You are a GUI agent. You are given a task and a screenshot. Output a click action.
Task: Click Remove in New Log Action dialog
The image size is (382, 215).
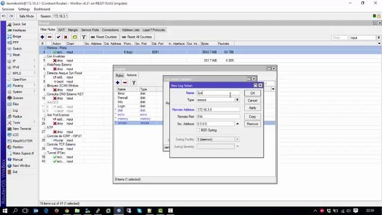pyautogui.click(x=252, y=124)
